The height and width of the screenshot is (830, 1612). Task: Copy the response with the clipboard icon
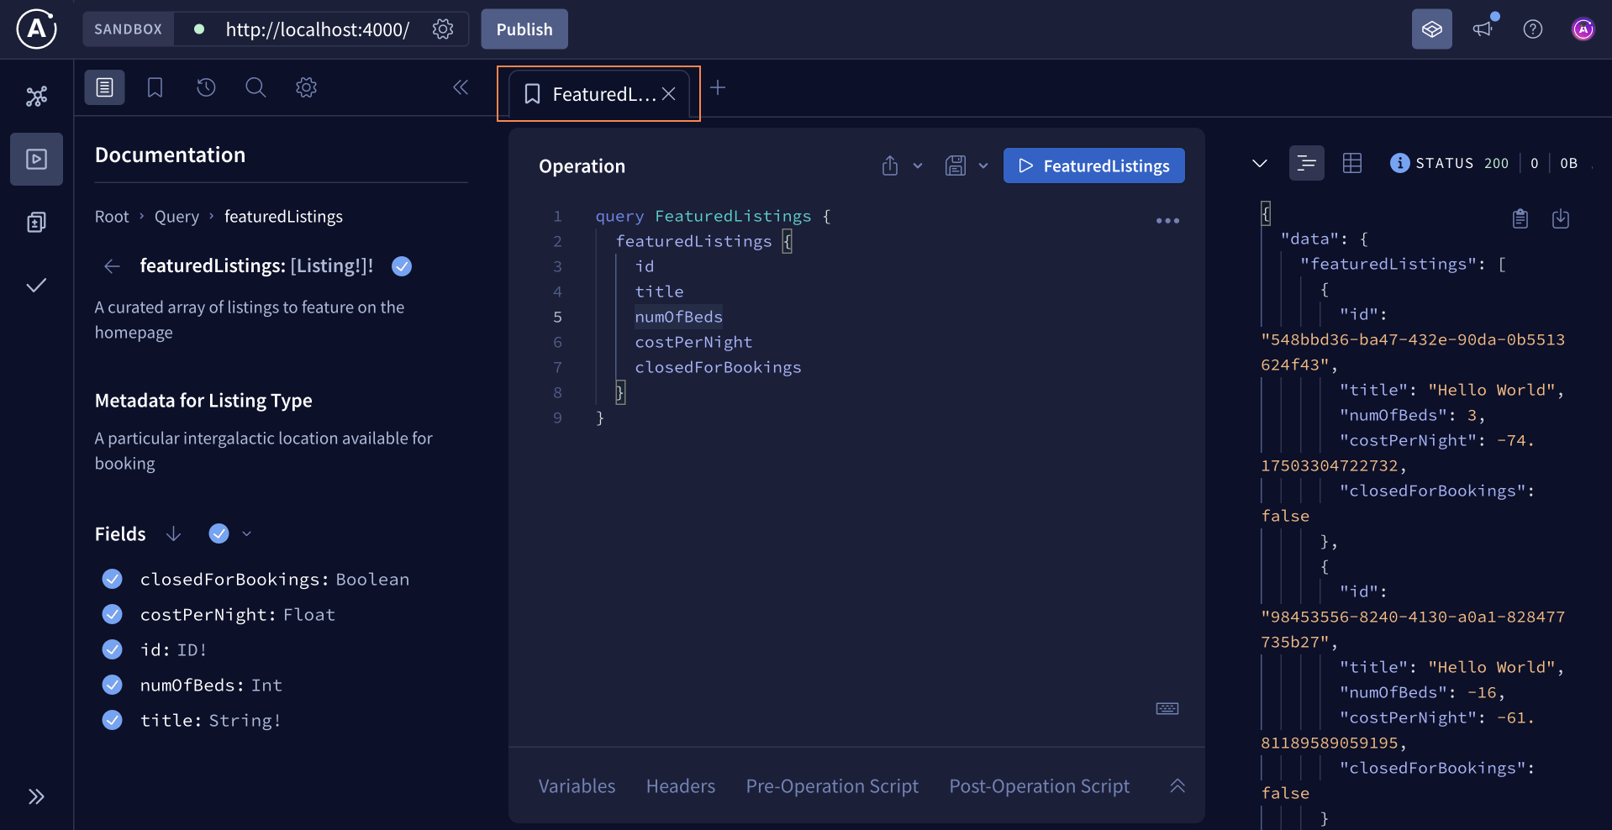coord(1520,218)
